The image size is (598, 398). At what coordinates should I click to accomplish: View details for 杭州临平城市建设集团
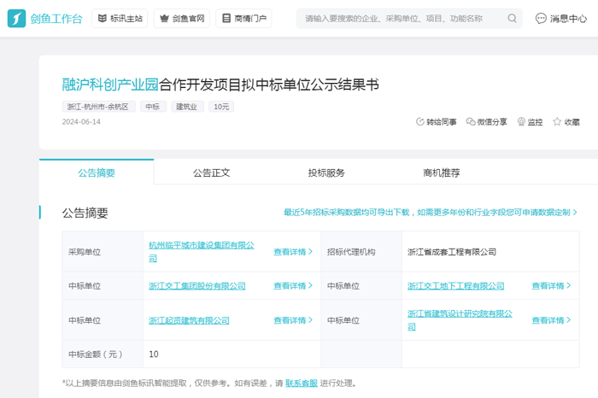click(x=293, y=252)
